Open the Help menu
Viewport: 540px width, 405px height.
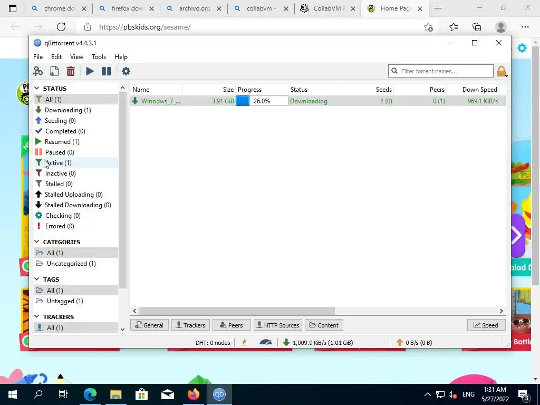click(x=121, y=57)
